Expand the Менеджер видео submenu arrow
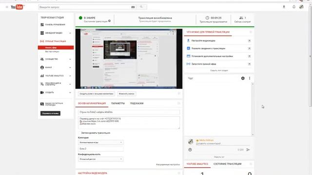This screenshot has width=312, height=175. pos(70,33)
